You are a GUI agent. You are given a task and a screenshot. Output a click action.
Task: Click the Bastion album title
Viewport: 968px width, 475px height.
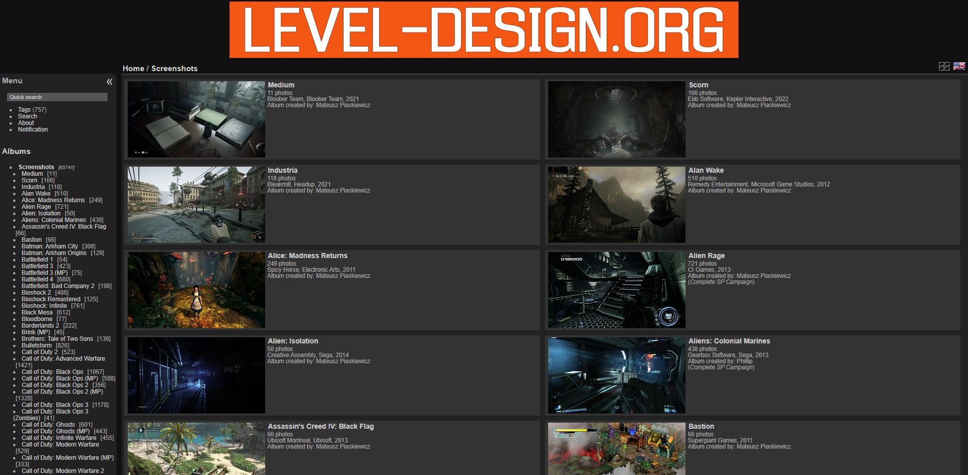pyautogui.click(x=701, y=426)
